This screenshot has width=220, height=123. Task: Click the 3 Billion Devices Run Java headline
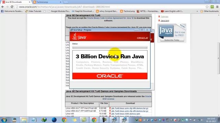tap(110, 56)
